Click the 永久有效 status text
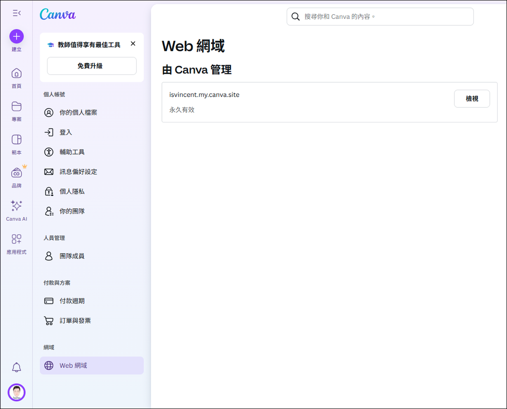The height and width of the screenshot is (409, 507). [x=182, y=110]
